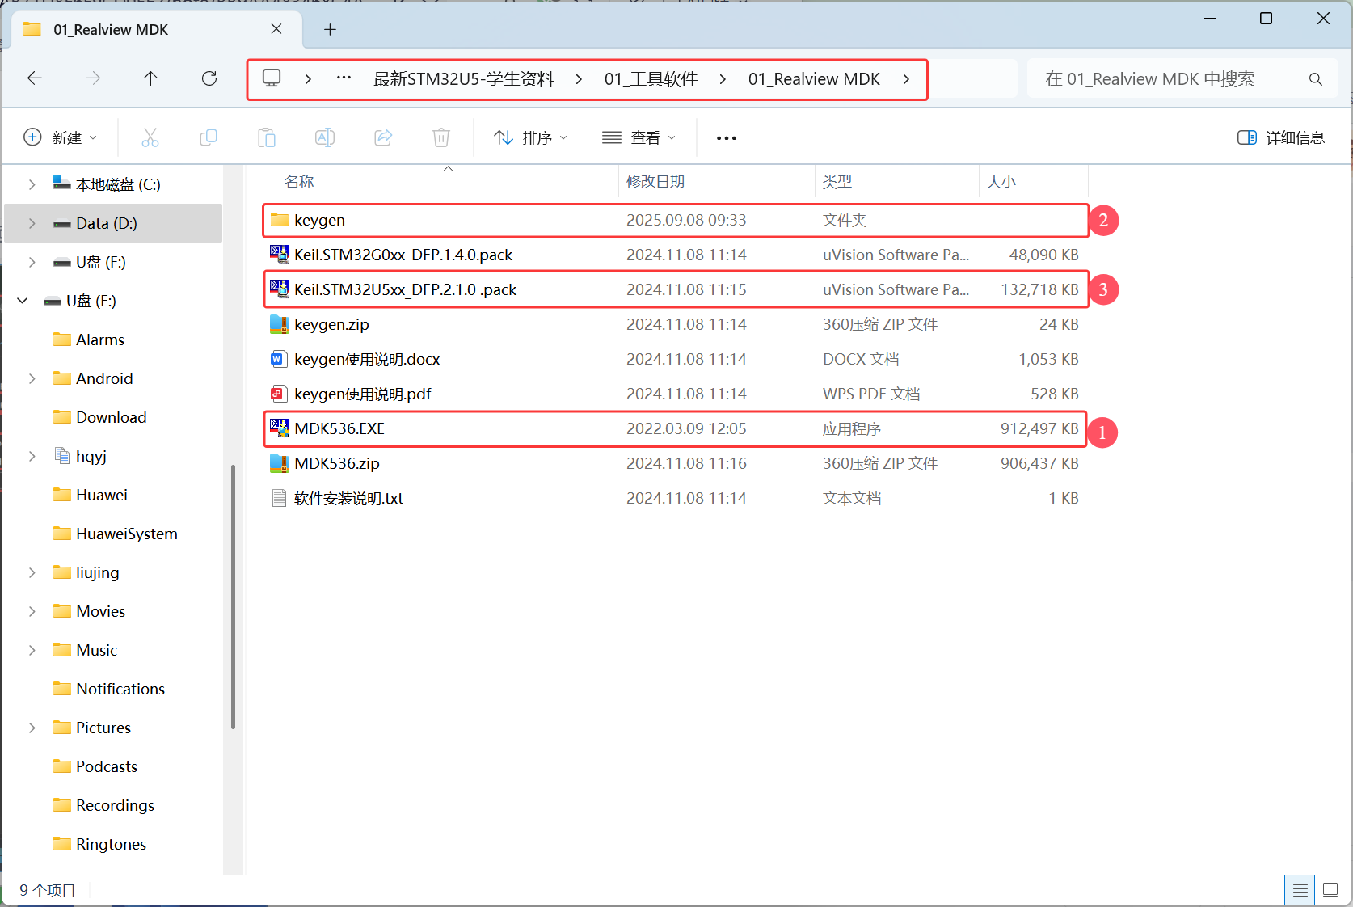Image resolution: width=1353 pixels, height=907 pixels.
Task: Select the Ringtones folder in tree
Action: 111,844
